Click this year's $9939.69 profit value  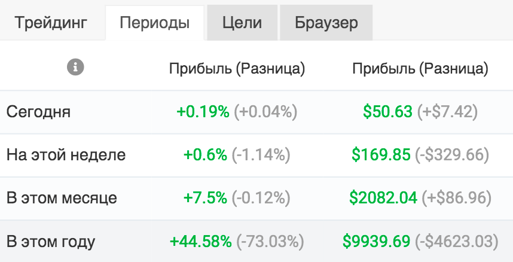(x=376, y=242)
